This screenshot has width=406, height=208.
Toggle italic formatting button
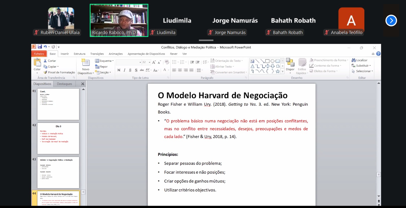point(124,70)
